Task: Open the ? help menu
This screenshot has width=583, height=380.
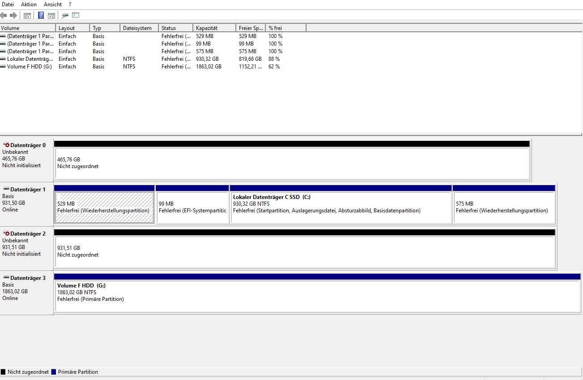Action: pos(70,4)
